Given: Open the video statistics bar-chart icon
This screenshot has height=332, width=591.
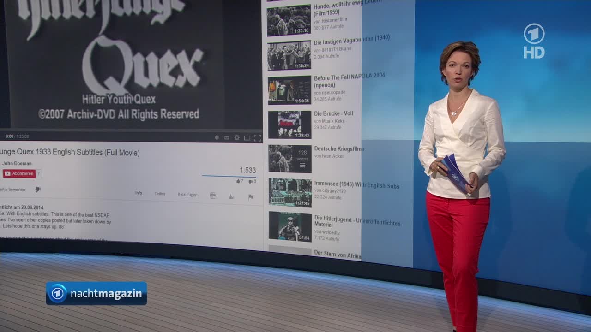Looking at the screenshot, I should tap(232, 197).
